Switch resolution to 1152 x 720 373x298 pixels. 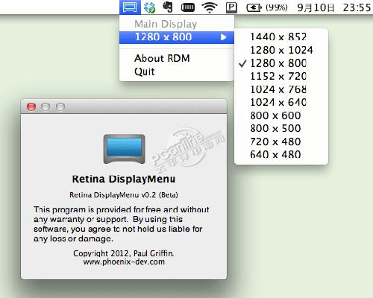point(281,76)
